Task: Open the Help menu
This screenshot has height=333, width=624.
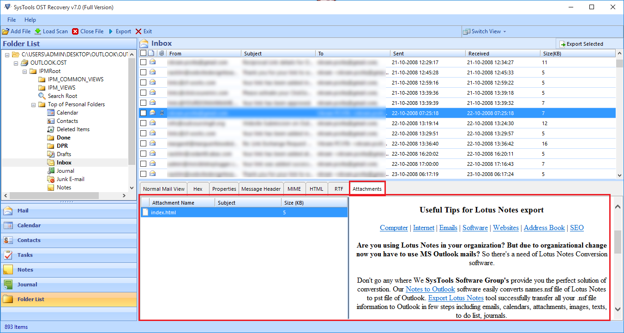Action: (30, 20)
